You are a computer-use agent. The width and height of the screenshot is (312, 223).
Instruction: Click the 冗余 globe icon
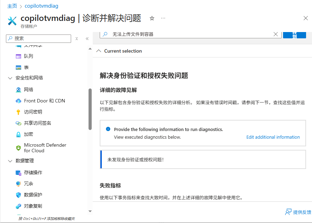coord(18,184)
